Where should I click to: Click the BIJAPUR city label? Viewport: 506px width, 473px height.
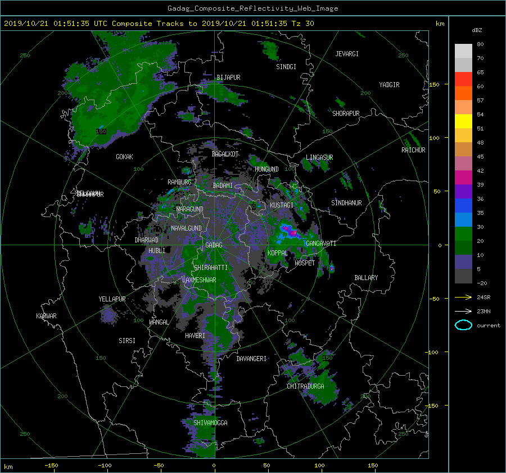coord(228,78)
